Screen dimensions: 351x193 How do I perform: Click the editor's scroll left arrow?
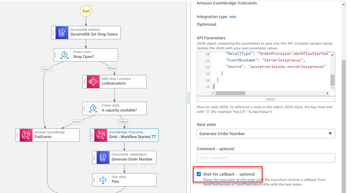(213, 93)
